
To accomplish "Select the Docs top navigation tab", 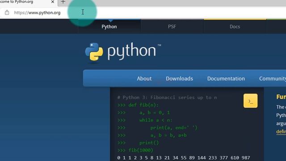I will (235, 26).
